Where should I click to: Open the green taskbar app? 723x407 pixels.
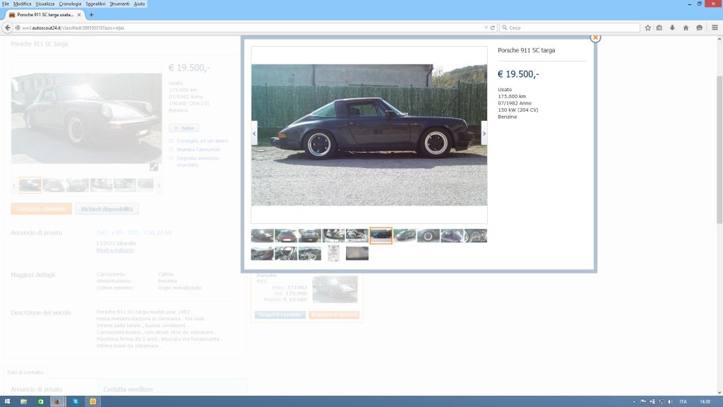point(40,401)
